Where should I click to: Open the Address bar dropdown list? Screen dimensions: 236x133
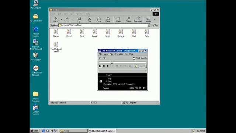tap(149, 25)
